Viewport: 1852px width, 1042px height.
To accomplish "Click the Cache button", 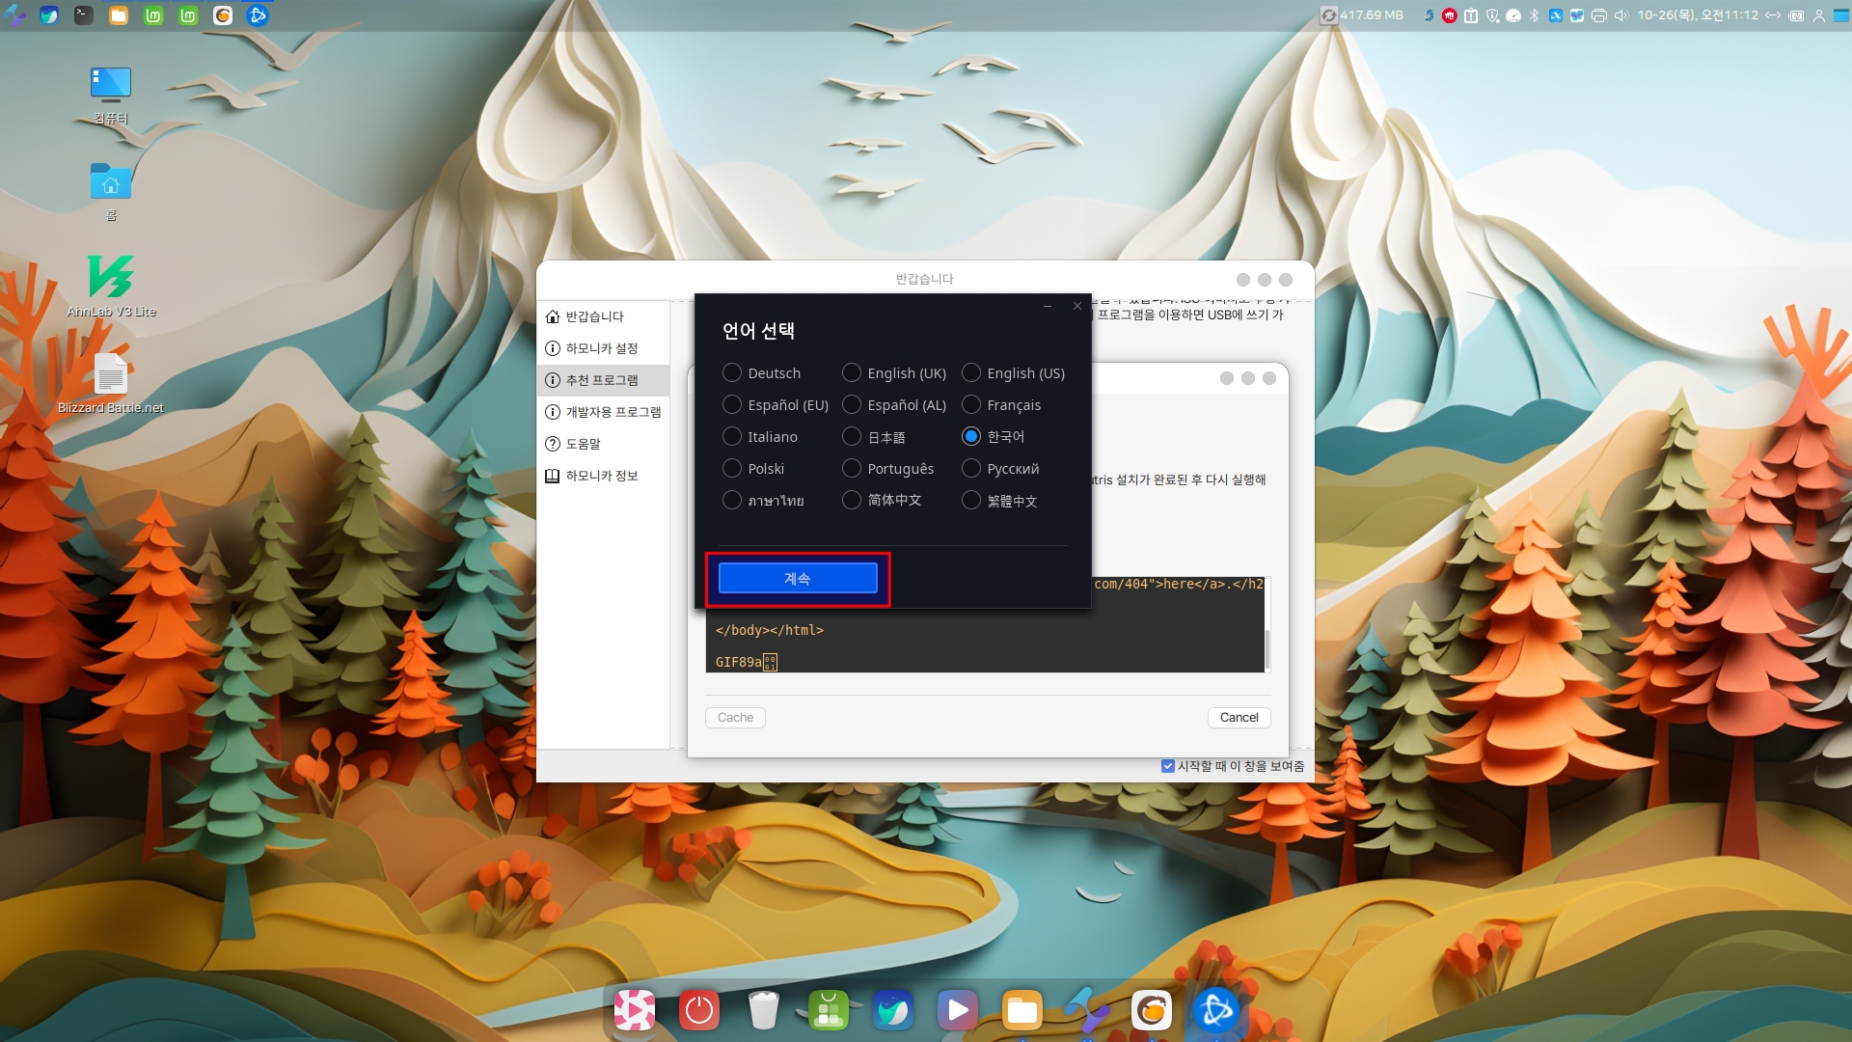I will point(735,718).
